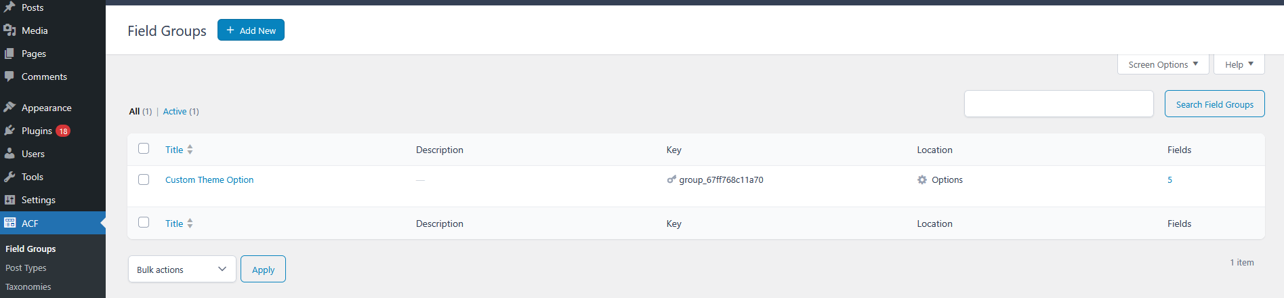Open the Bulk actions dropdown

[182, 269]
